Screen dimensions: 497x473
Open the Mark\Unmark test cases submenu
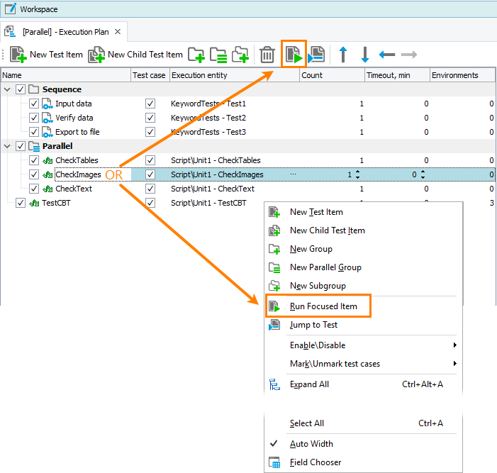[364, 364]
